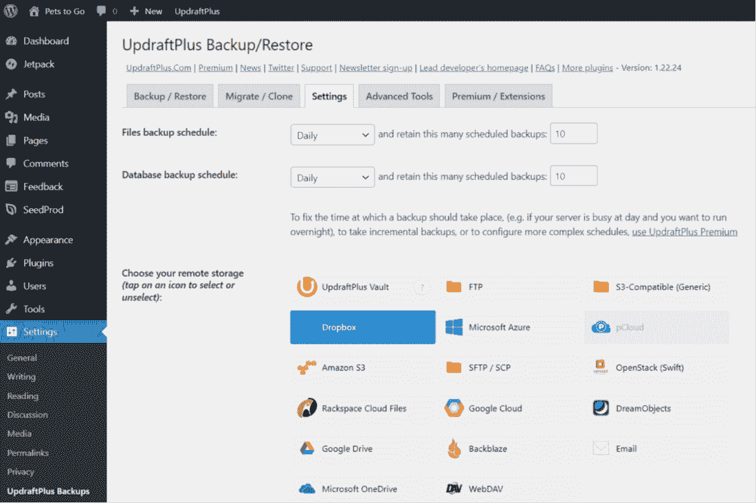
Task: Switch to the Backup / Restore tab
Action: pos(170,96)
